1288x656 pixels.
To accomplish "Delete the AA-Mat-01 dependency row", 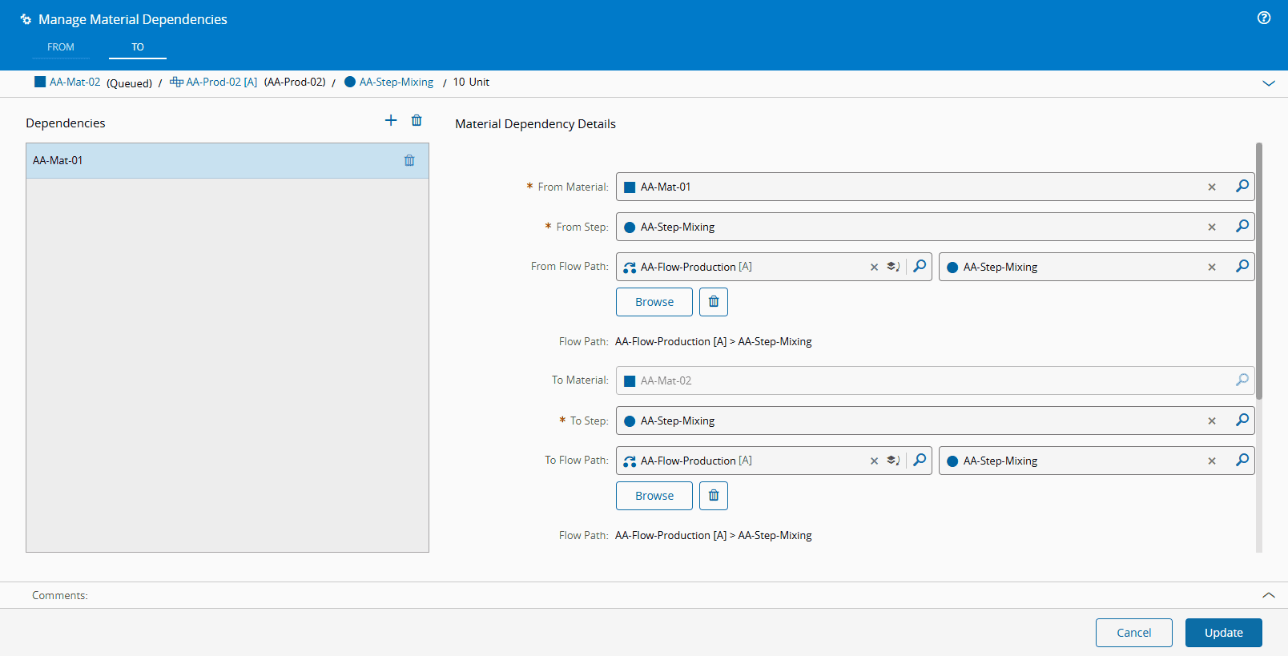I will click(x=409, y=160).
